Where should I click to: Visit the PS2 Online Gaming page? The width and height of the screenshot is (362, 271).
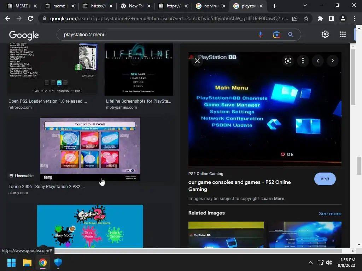pyautogui.click(x=325, y=179)
